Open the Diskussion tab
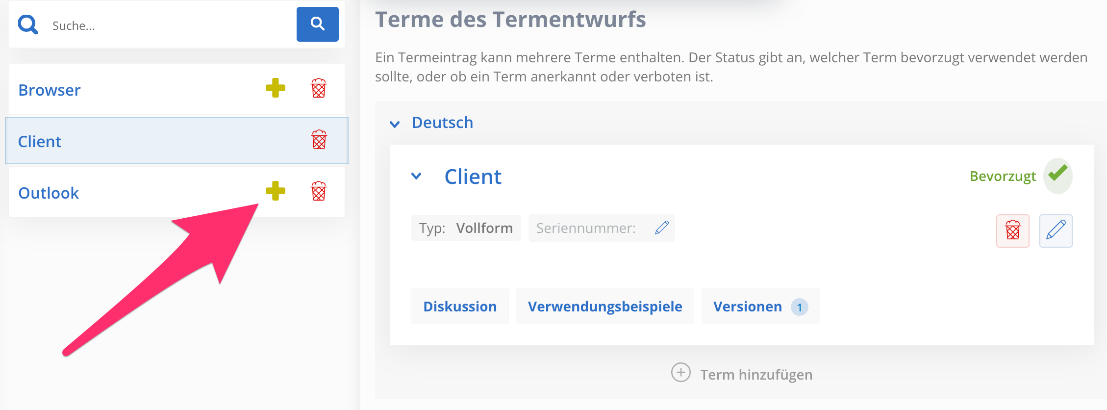Image resolution: width=1107 pixels, height=410 pixels. click(x=460, y=307)
